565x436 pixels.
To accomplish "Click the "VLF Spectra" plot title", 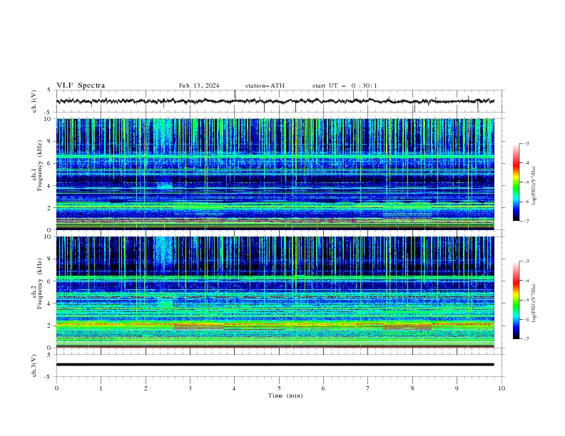I will tap(81, 85).
